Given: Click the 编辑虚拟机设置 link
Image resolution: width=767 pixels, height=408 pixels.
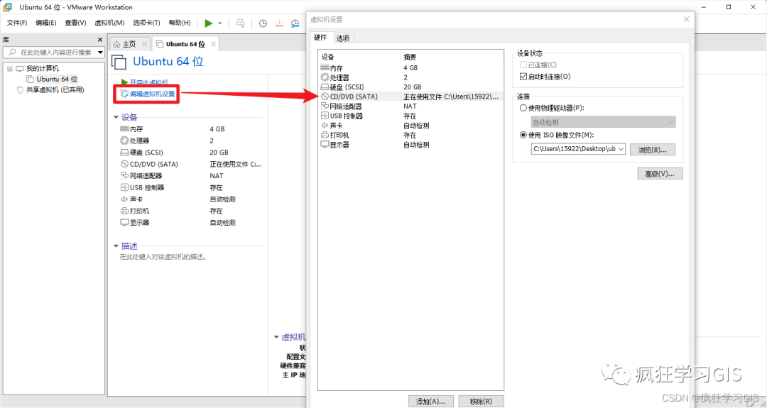Looking at the screenshot, I should (x=152, y=94).
